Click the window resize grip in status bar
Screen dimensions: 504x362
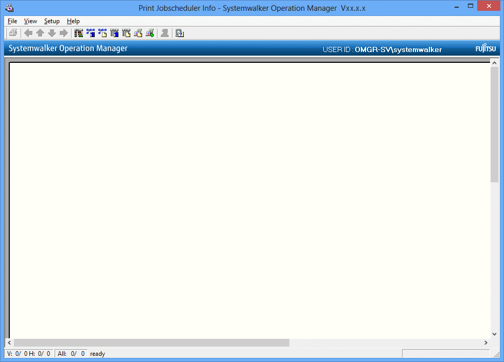497,354
